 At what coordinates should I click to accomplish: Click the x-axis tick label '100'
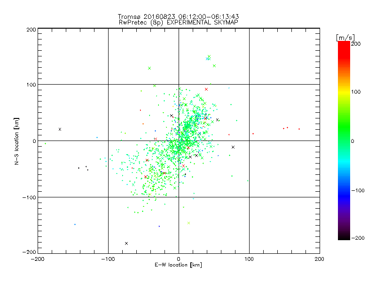[x=249, y=259]
